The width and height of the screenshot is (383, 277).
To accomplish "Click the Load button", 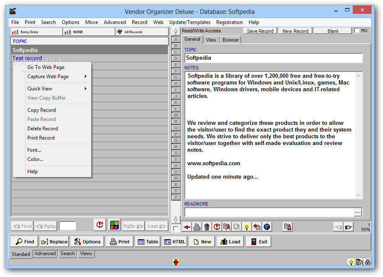I will [x=230, y=242].
